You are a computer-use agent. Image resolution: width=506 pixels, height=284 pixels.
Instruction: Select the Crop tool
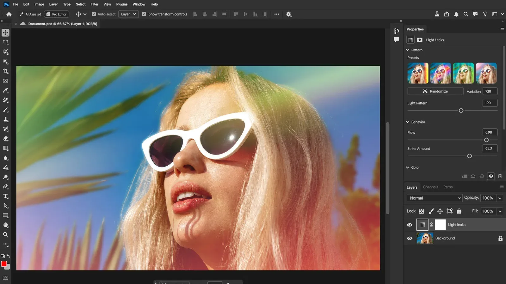pos(5,71)
